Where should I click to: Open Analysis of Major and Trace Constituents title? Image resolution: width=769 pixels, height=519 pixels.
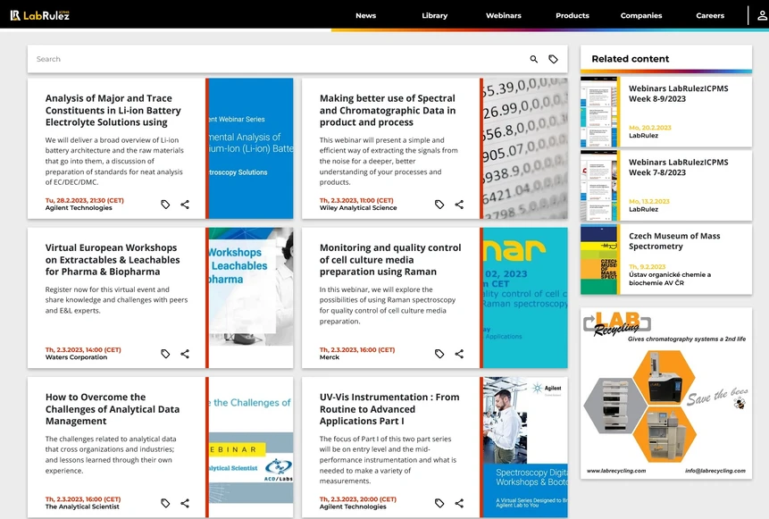pos(113,111)
